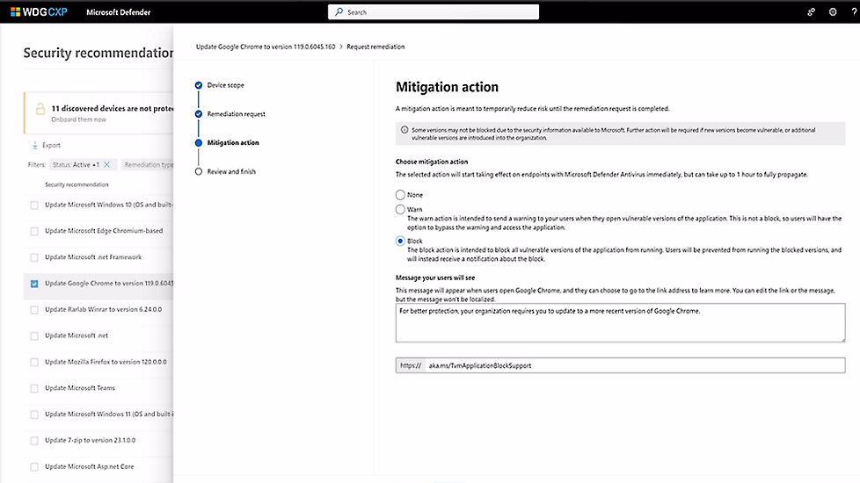Screen dimensions: 860x483
Task: Check Update Microsoft Teams row
Action: 34,388
